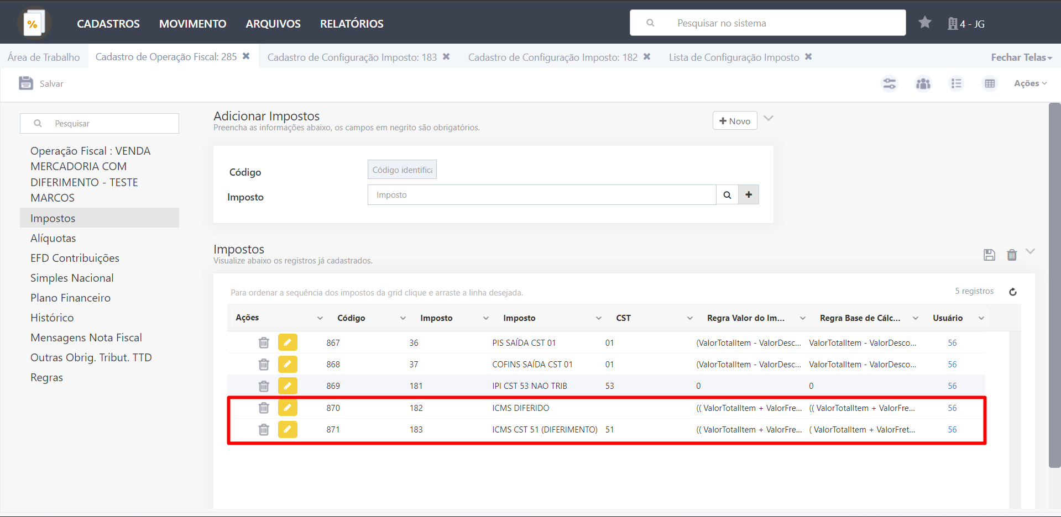Open the CST column header dropdown
Viewport: 1061px width, 517px height.
[x=690, y=318]
